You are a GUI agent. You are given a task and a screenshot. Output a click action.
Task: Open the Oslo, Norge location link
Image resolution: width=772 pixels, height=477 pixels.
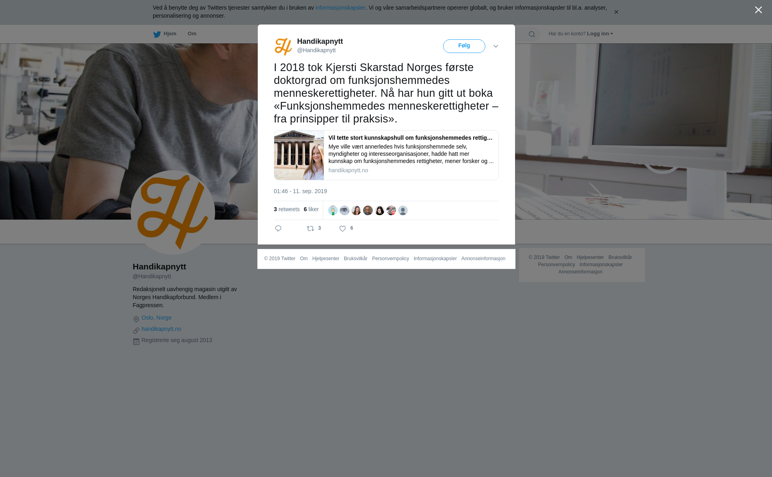tap(156, 318)
